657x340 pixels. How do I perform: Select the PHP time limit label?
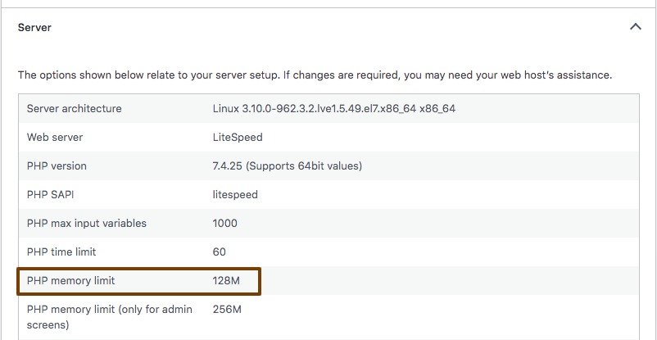coord(61,252)
